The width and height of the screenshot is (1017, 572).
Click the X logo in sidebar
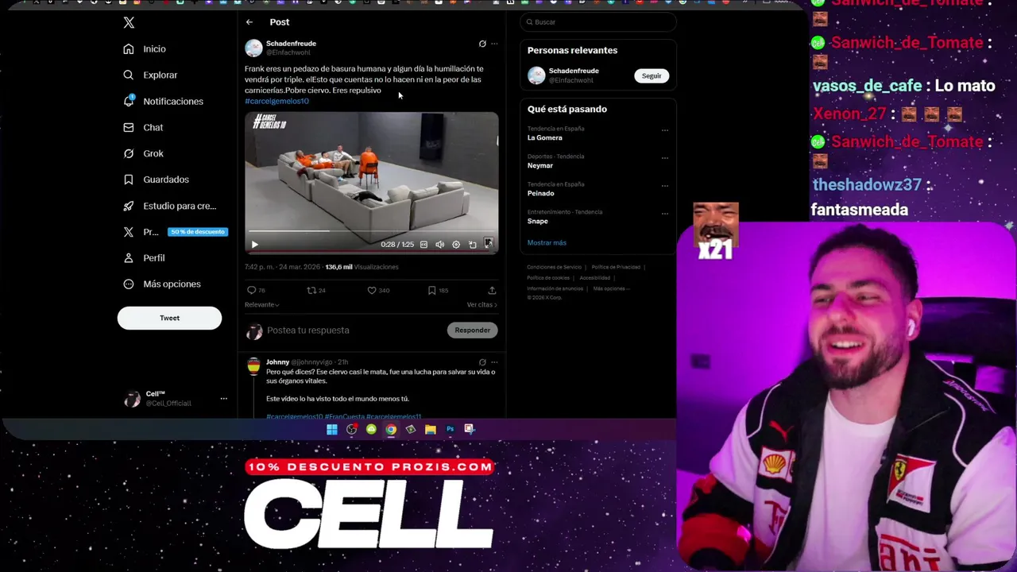[x=129, y=22]
